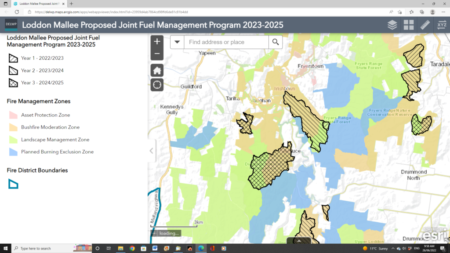Zoom out on the map
Image resolution: width=450 pixels, height=253 pixels.
point(157,54)
